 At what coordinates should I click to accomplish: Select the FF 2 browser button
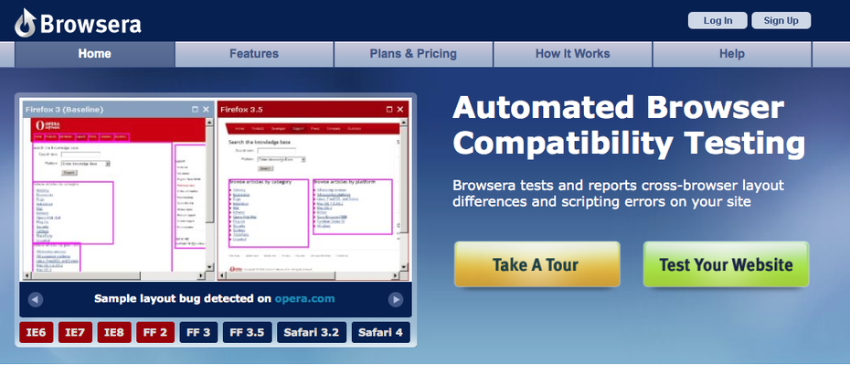[155, 332]
